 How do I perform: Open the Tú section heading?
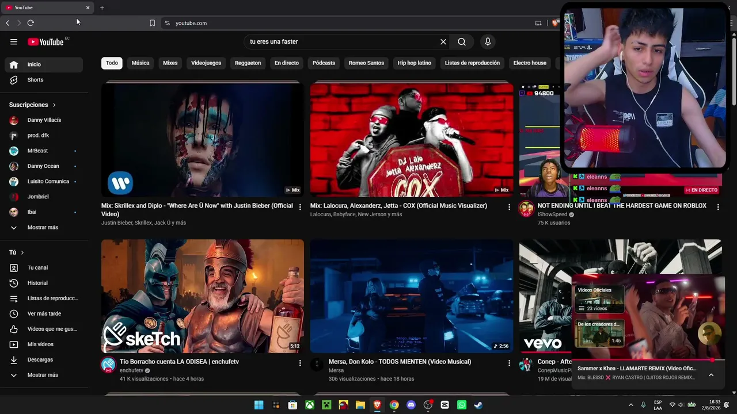(17, 252)
